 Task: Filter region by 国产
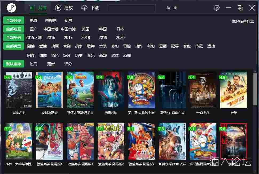click(34, 29)
